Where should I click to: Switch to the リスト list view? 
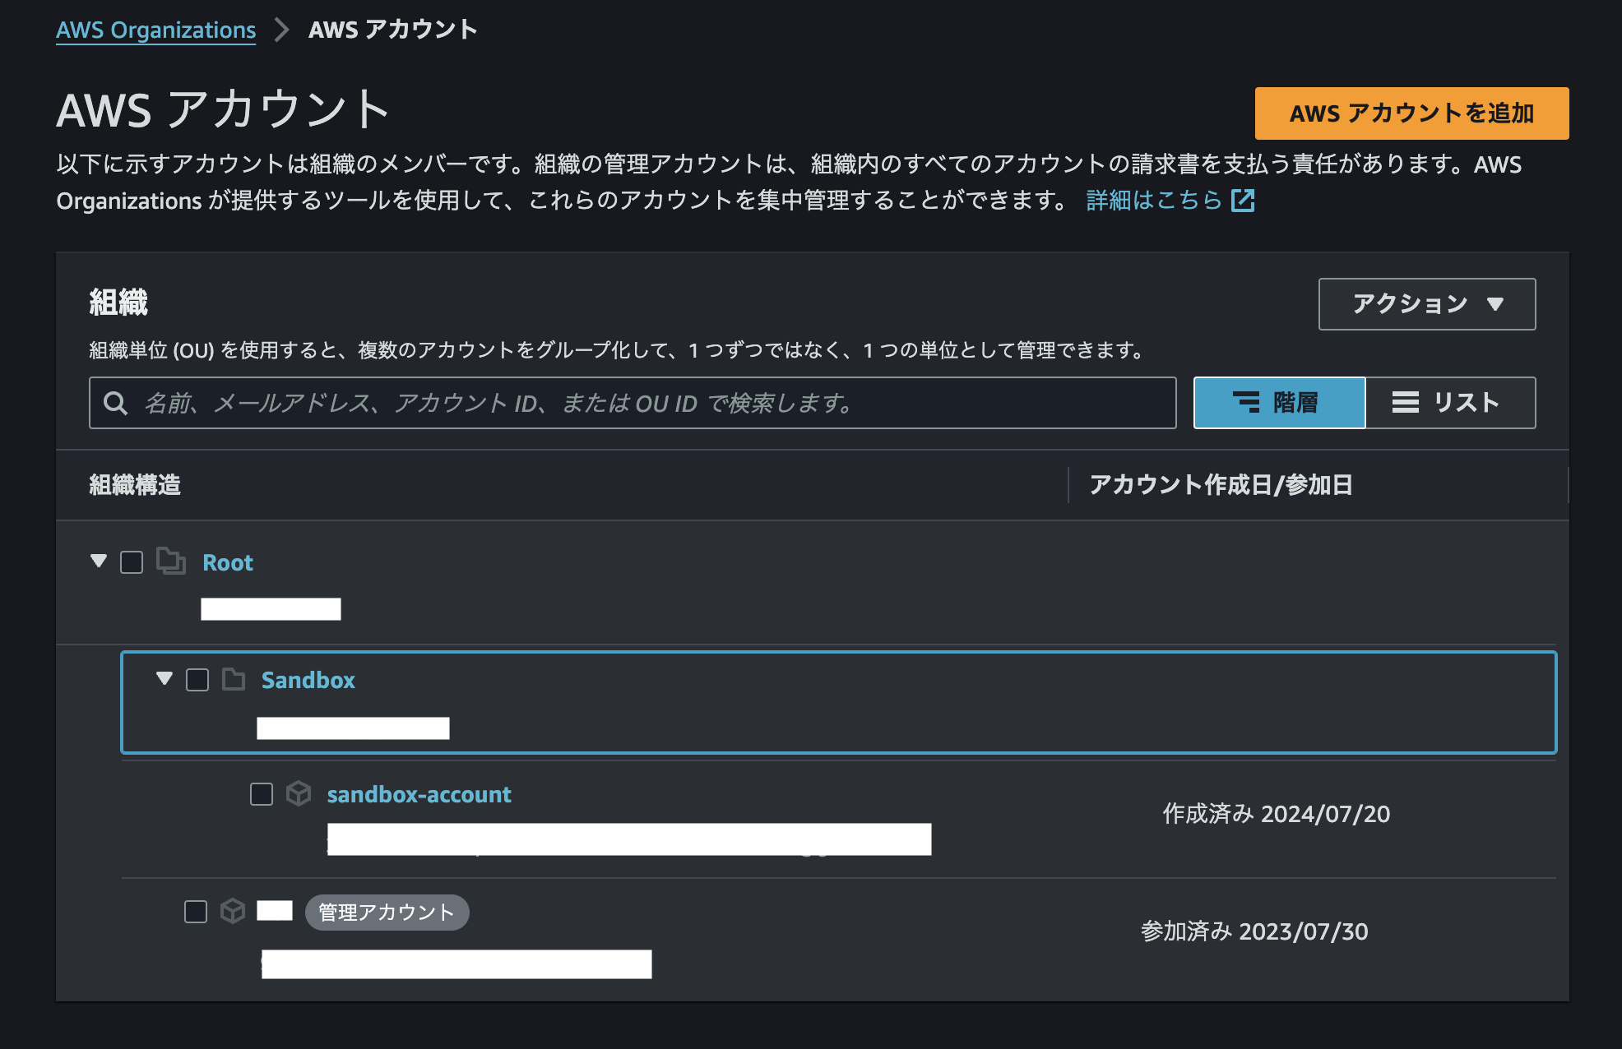pyautogui.click(x=1451, y=403)
